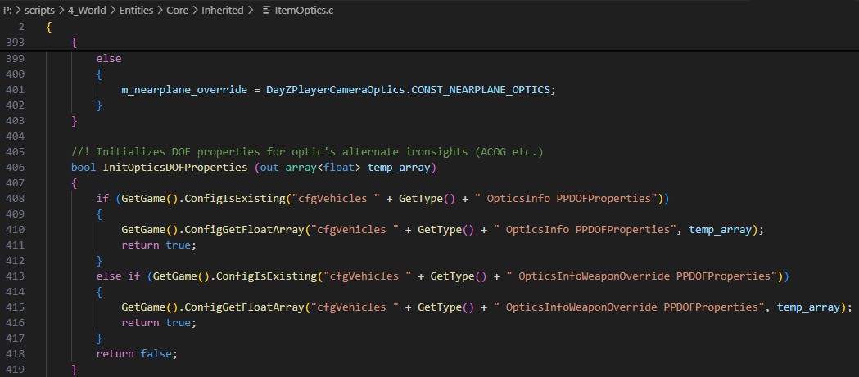The width and height of the screenshot is (859, 377).
Task: Click the DayZPlayerCameraOptics class name
Action: [336, 90]
